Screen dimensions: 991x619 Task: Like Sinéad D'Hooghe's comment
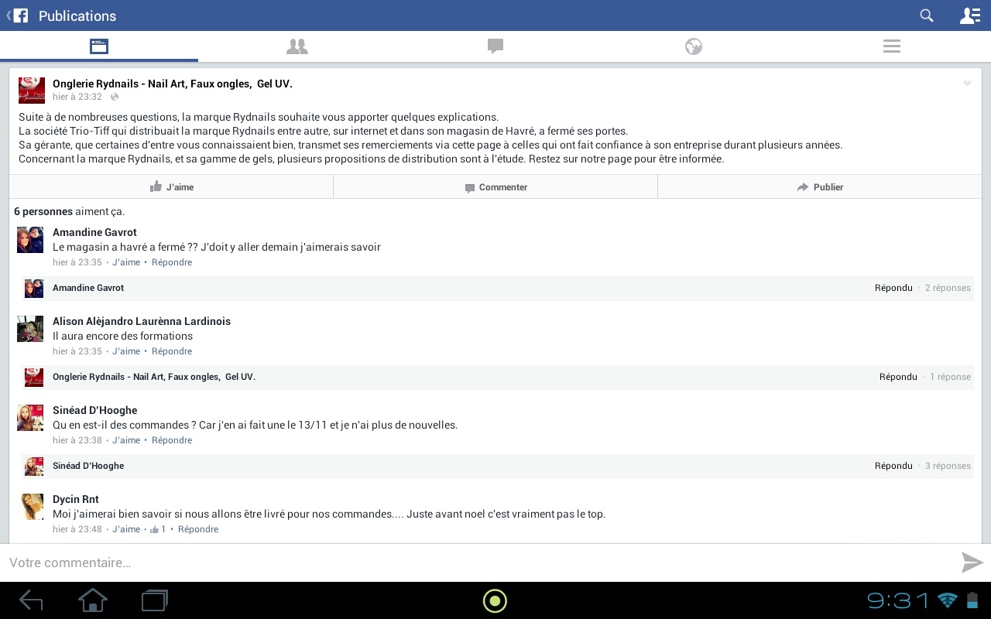(126, 440)
